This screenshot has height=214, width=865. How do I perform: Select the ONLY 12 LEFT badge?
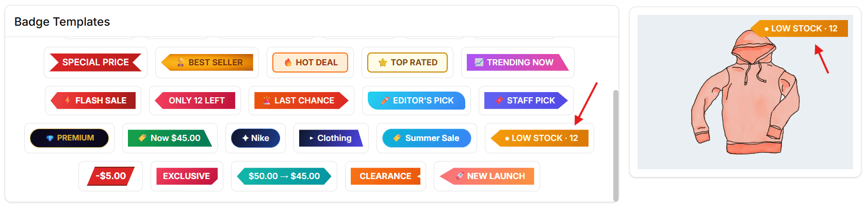[x=195, y=100]
